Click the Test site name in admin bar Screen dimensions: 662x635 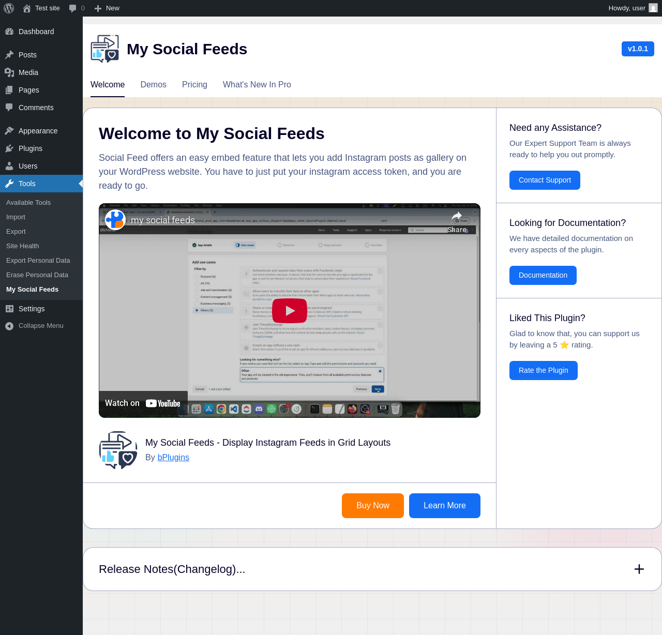coord(48,8)
